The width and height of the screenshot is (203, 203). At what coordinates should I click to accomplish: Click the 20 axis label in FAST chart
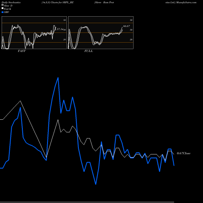point(65,40)
